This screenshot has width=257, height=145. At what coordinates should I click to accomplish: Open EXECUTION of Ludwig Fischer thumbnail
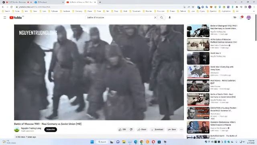pyautogui.click(x=198, y=113)
